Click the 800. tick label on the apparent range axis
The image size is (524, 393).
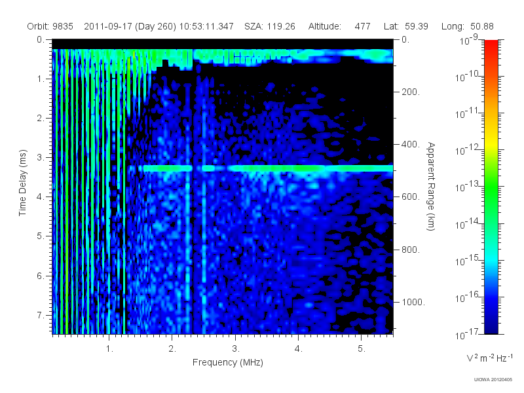411,250
